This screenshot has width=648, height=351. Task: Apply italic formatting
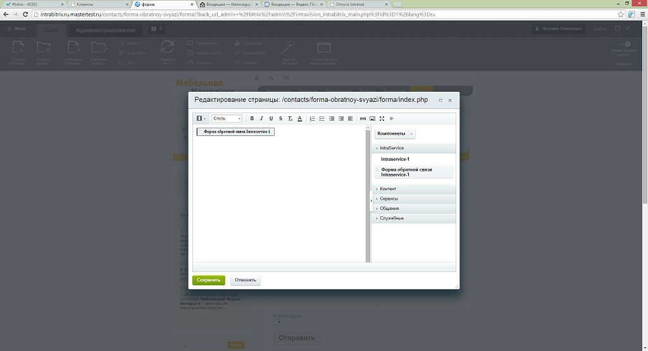coord(261,118)
